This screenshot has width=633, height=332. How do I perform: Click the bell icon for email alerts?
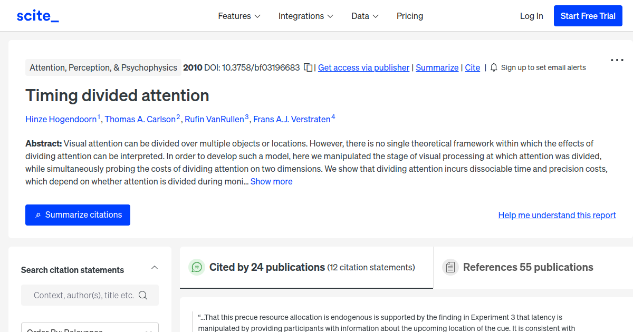[x=494, y=67]
